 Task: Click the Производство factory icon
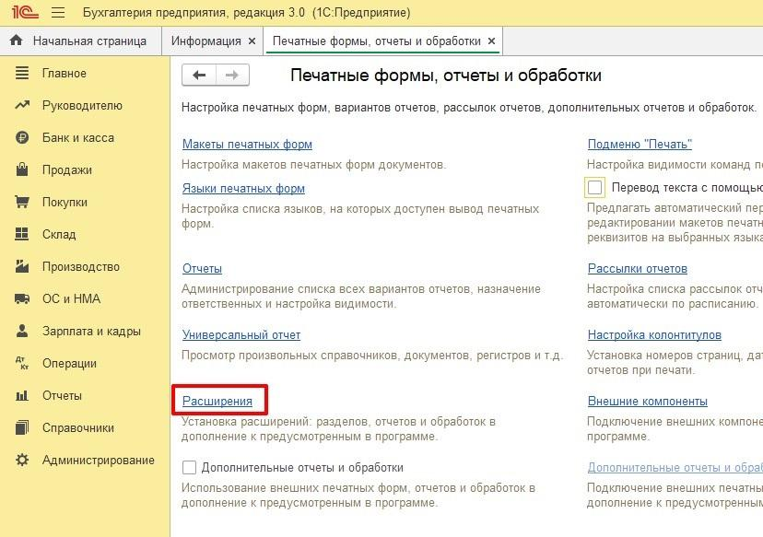coord(22,266)
